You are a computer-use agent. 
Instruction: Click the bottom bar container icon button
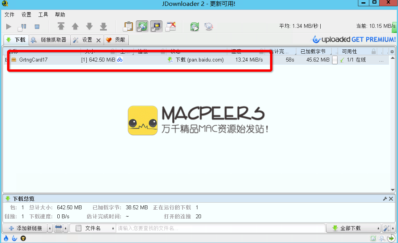[x=58, y=228]
